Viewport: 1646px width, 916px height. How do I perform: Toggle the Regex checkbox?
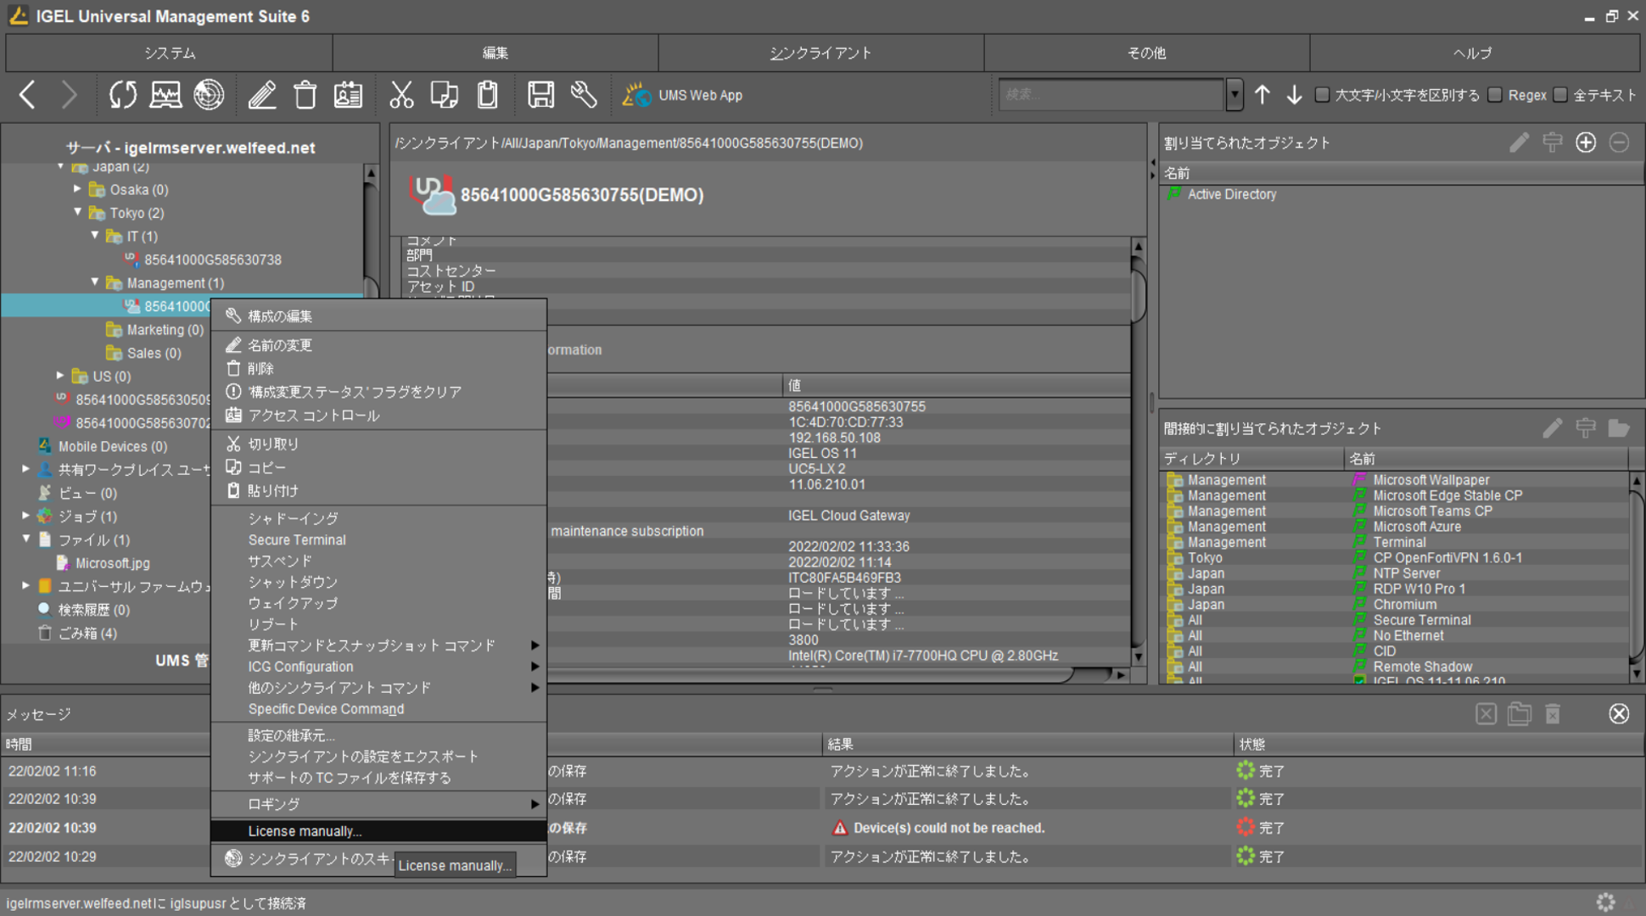(1495, 95)
